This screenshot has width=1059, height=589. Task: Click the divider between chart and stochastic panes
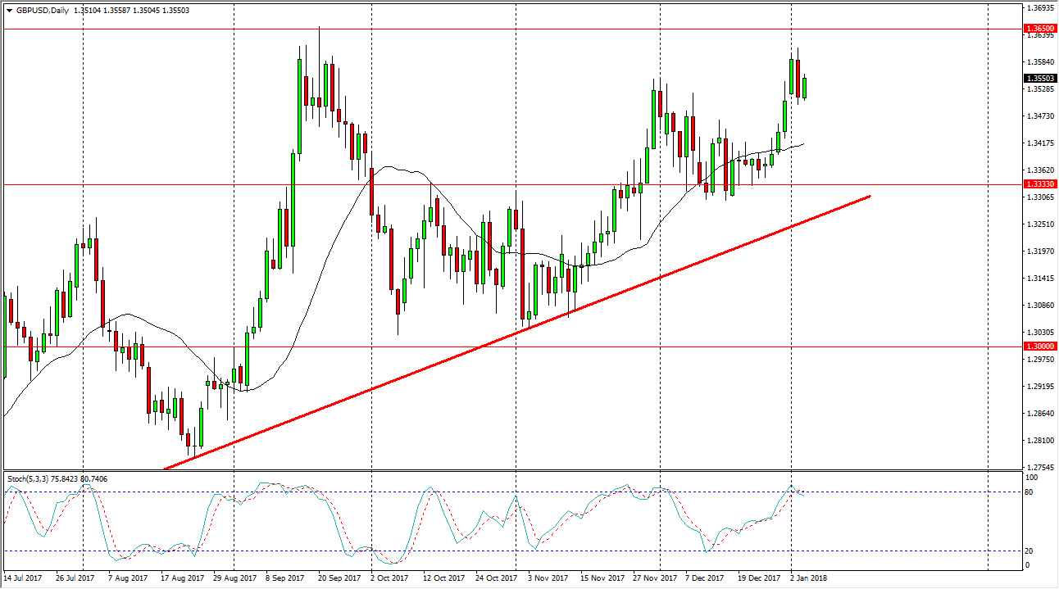(x=492, y=472)
